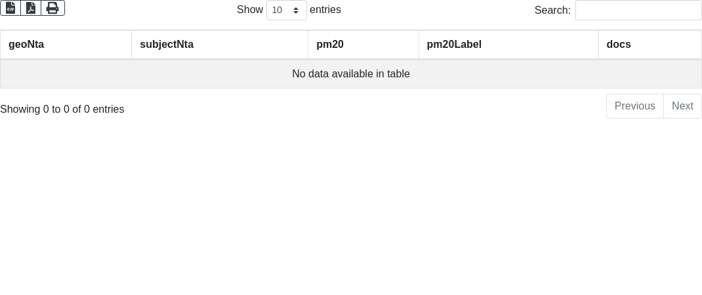This screenshot has height=295, width=702.
Task: Click the 'Show' label before the dropdown
Action: click(x=250, y=10)
